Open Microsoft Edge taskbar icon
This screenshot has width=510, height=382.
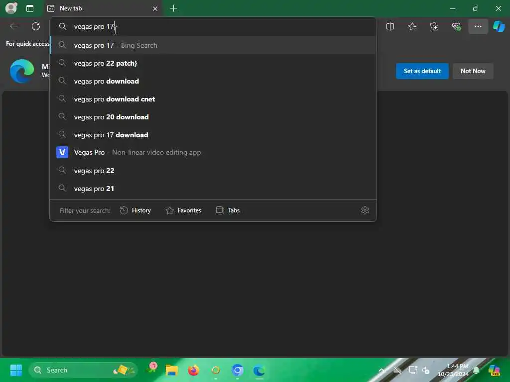click(259, 370)
